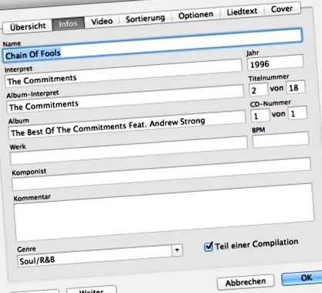322x293 pixels.
Task: Open the Video tab
Action: [x=102, y=21]
